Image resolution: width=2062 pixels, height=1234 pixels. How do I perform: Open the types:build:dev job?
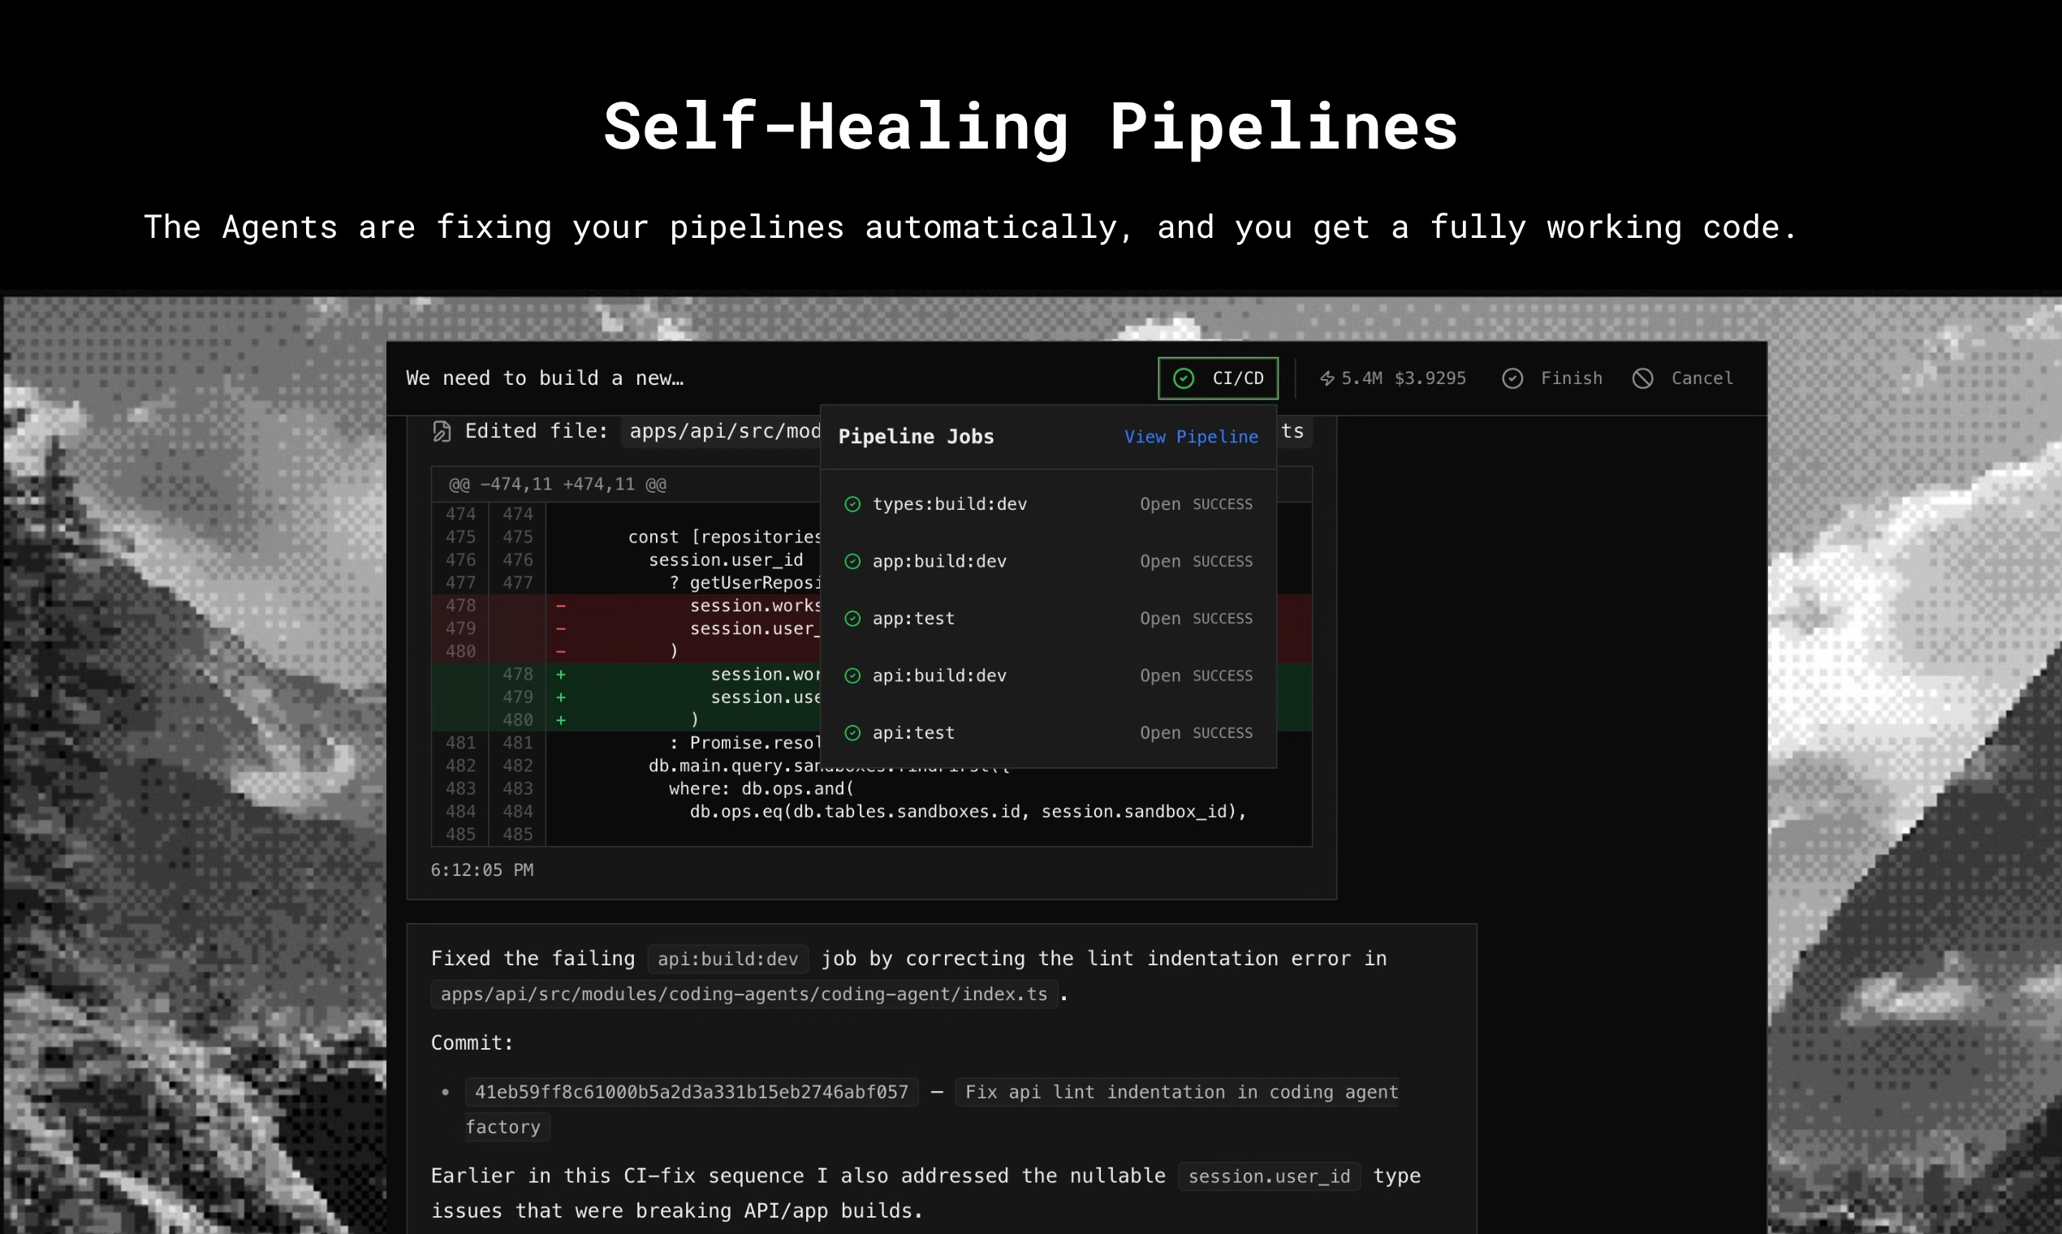[x=1160, y=504]
